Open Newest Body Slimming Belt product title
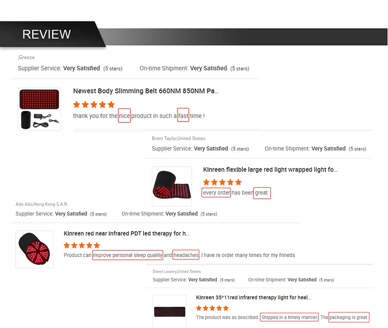 (146, 91)
